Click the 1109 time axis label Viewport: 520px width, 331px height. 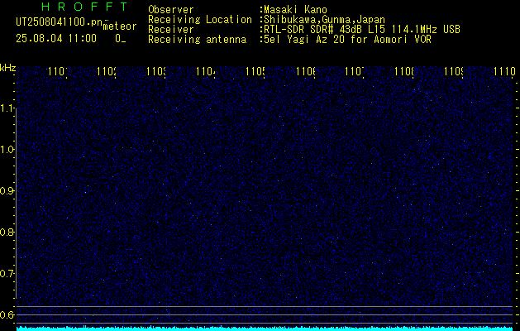(454, 72)
